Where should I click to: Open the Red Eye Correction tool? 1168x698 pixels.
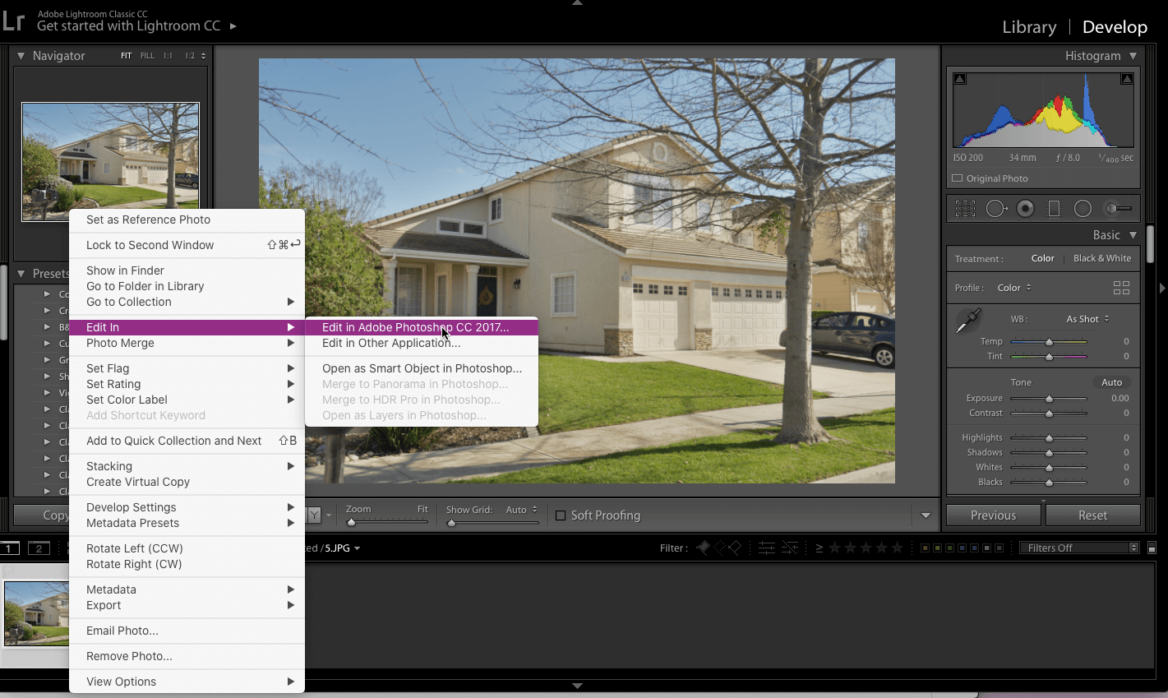[x=1025, y=208]
